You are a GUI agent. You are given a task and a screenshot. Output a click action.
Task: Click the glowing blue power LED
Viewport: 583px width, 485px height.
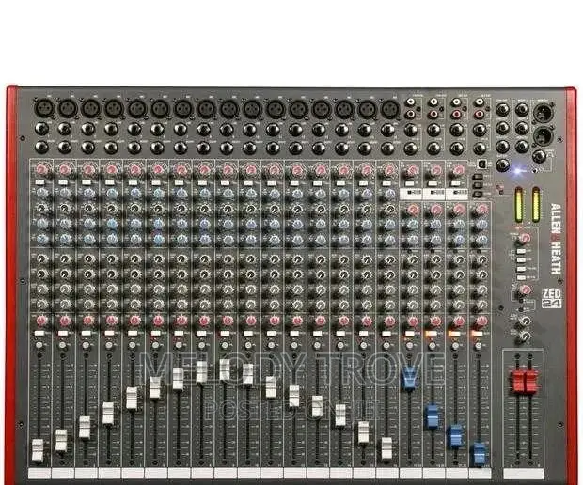(x=518, y=171)
